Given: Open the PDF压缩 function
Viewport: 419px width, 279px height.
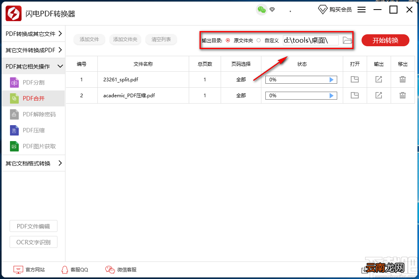Looking at the screenshot, I should pos(34,130).
